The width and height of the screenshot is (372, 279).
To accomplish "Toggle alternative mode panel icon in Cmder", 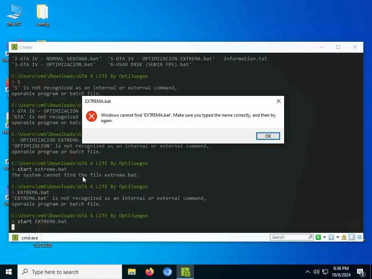I will tap(352, 237).
